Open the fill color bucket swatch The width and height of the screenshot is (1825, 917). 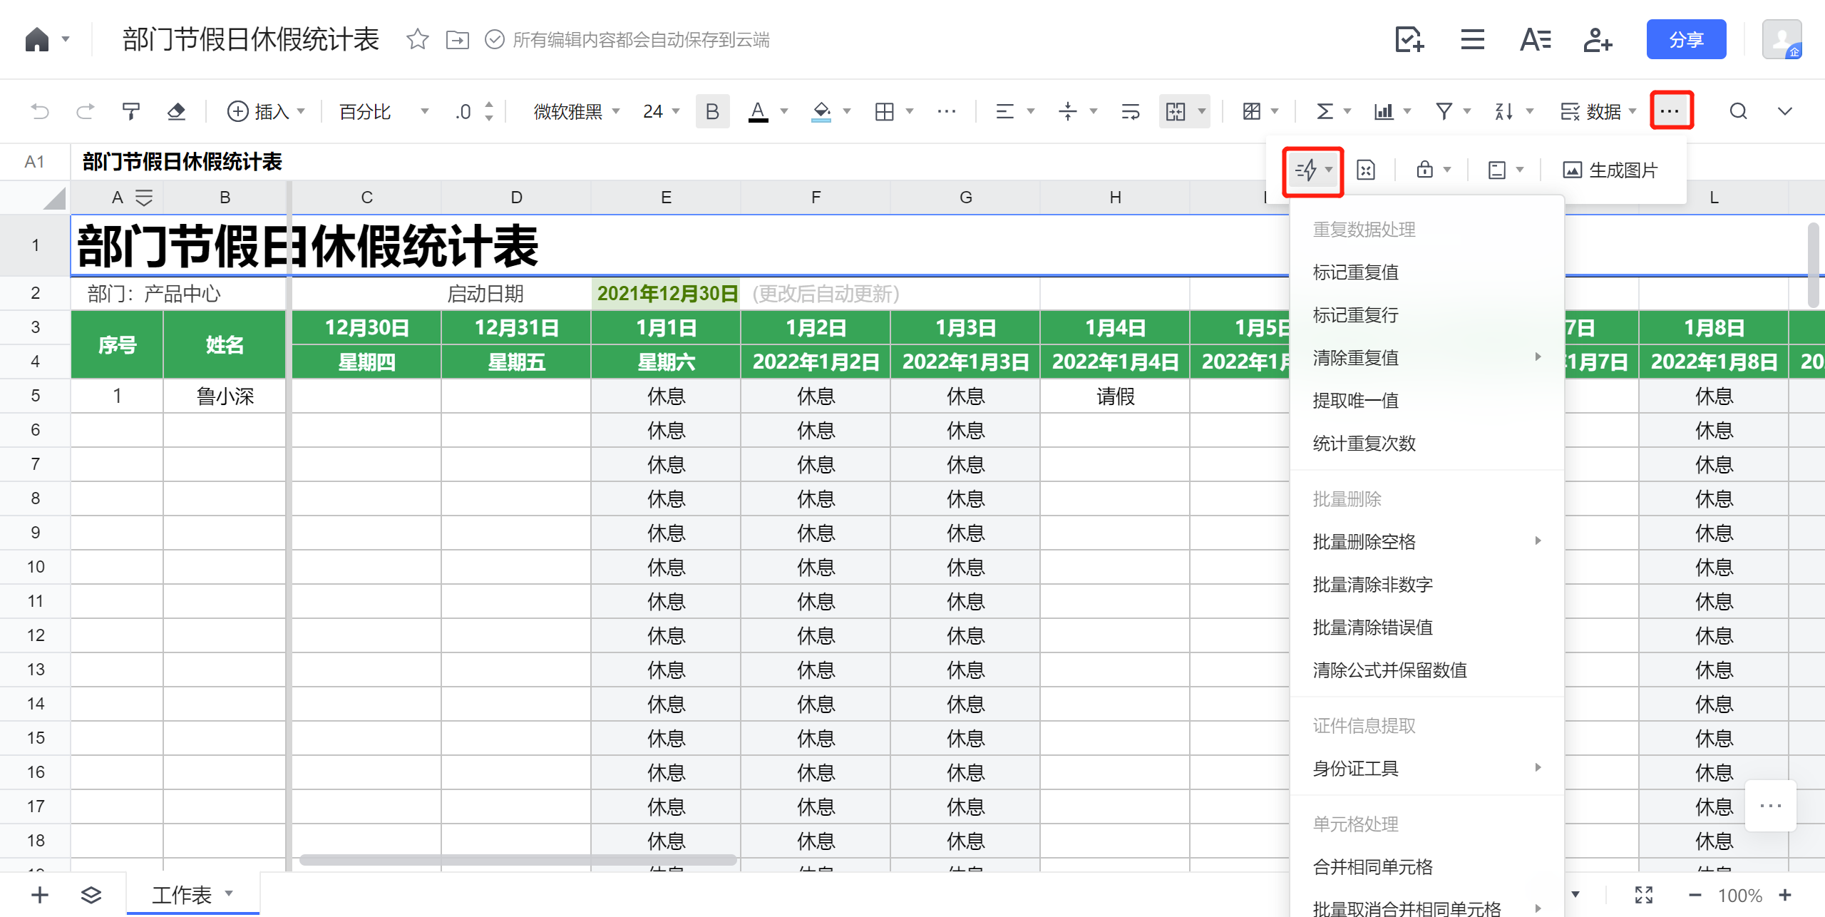(821, 111)
